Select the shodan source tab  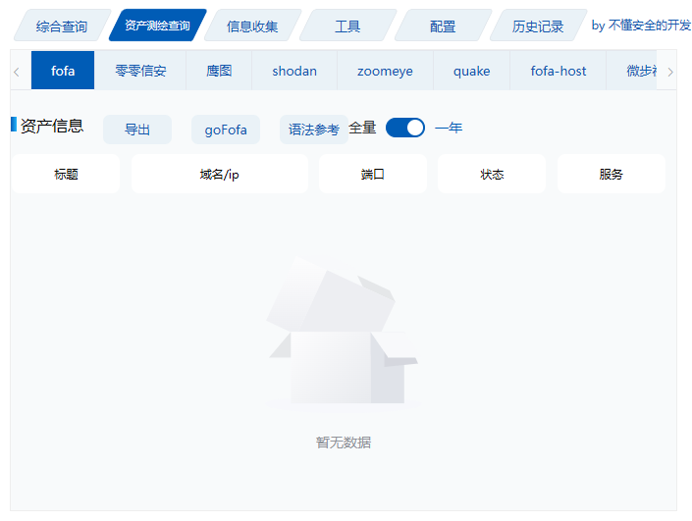294,71
